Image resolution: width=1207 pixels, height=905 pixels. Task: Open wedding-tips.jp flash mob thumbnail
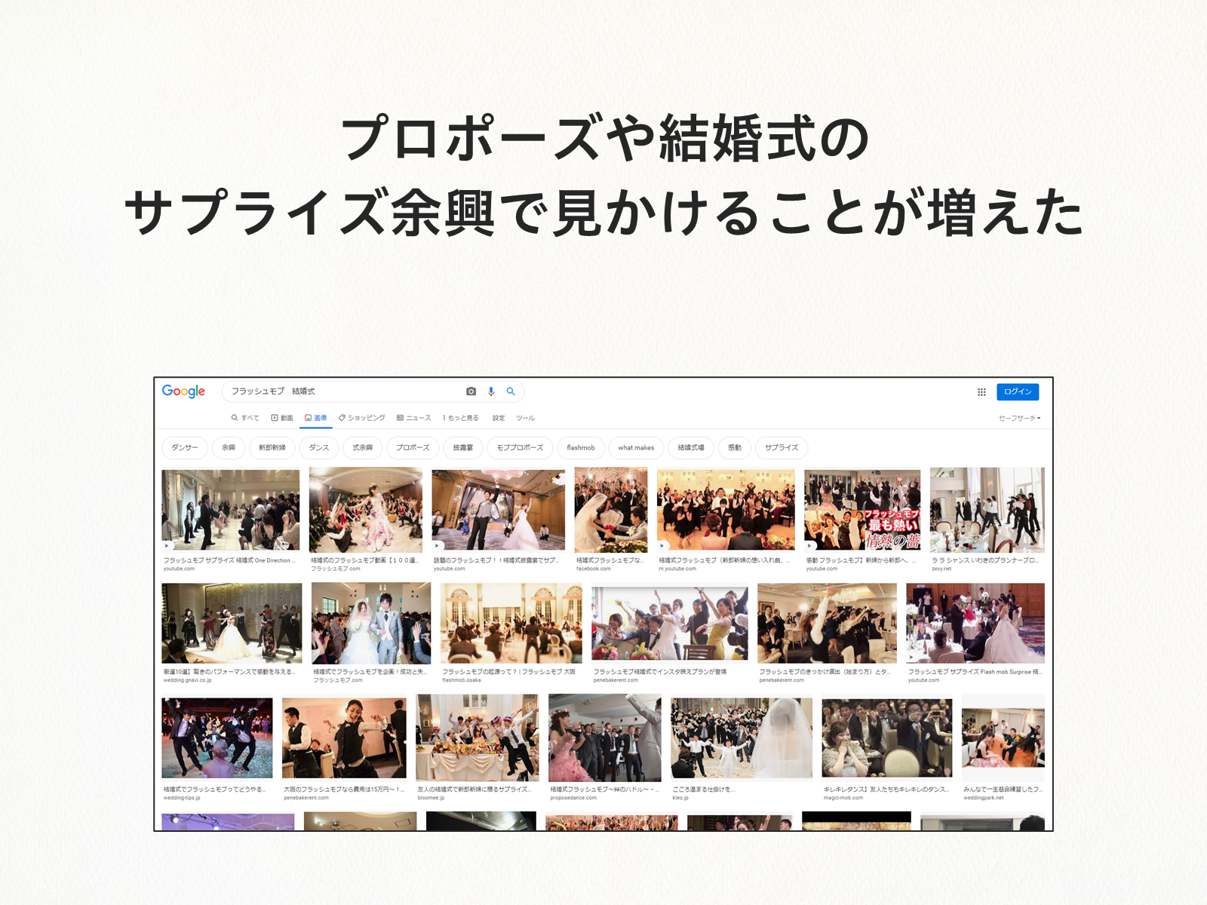217,738
